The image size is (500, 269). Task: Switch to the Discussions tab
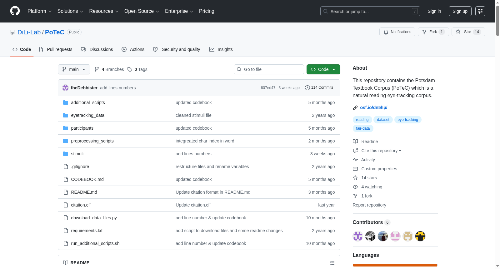coord(97,49)
